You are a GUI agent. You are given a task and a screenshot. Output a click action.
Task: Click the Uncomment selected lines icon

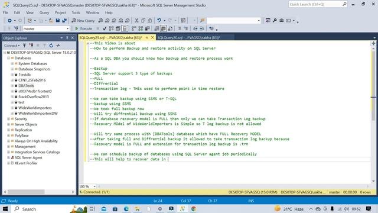tap(186, 28)
